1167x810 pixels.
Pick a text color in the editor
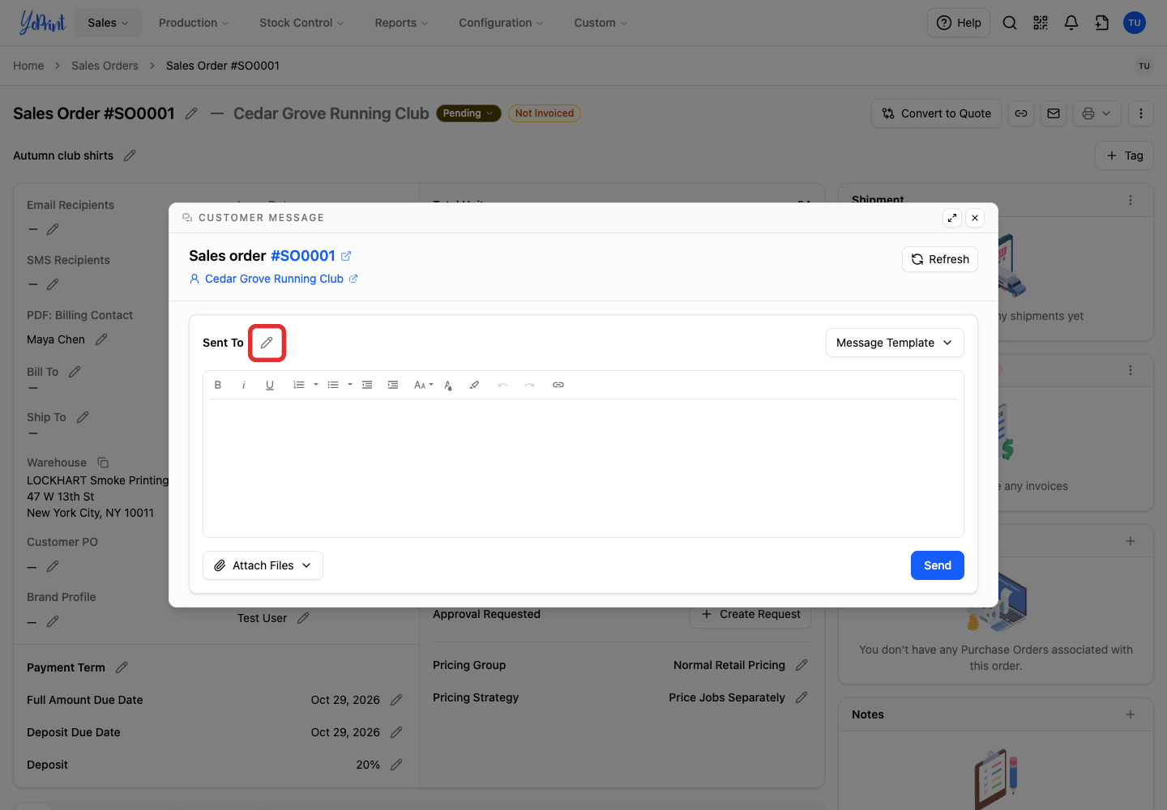pos(448,385)
